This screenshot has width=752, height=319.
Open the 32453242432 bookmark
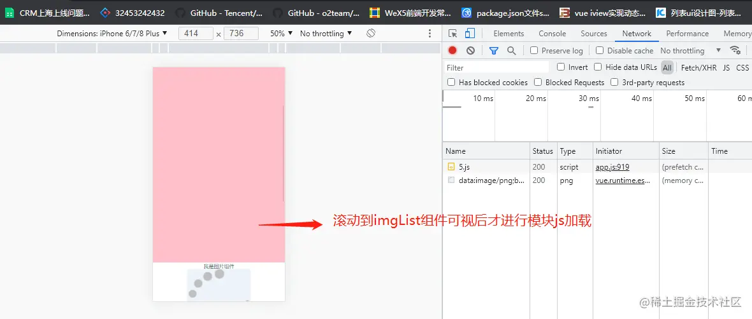click(133, 13)
